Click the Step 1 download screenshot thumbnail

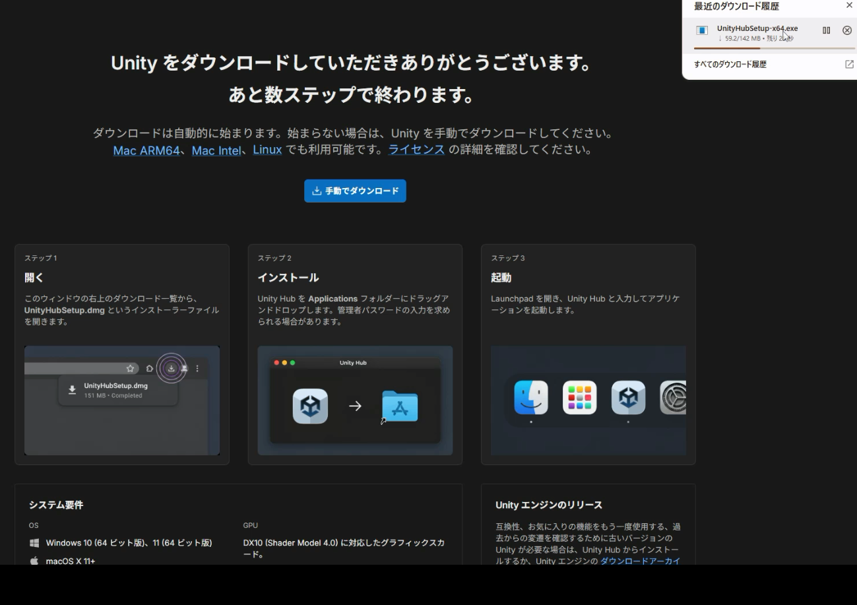(122, 400)
